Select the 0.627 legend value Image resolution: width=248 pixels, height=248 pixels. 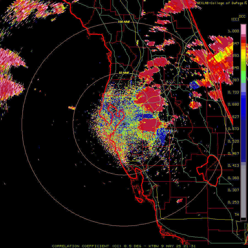click(x=233, y=117)
